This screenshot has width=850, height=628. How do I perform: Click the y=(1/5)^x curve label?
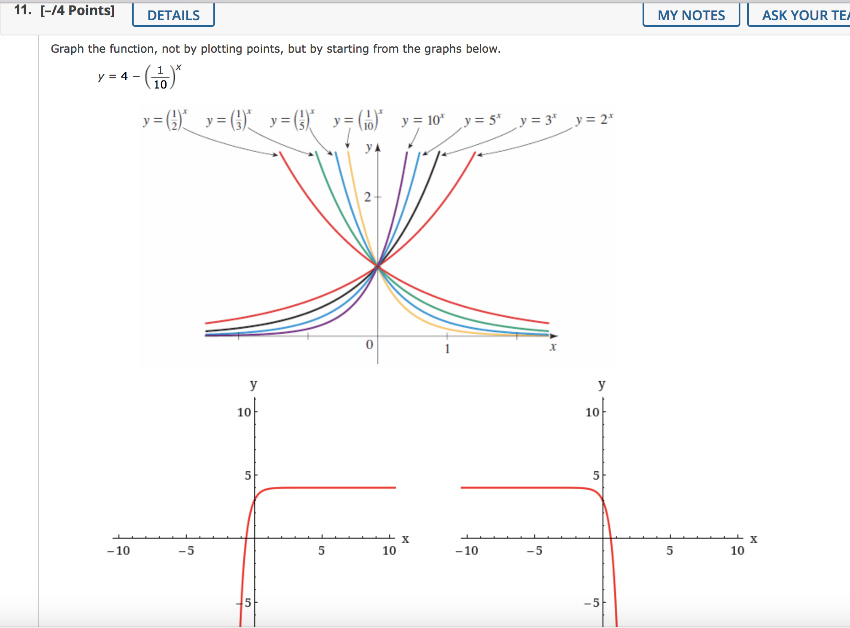click(x=292, y=120)
